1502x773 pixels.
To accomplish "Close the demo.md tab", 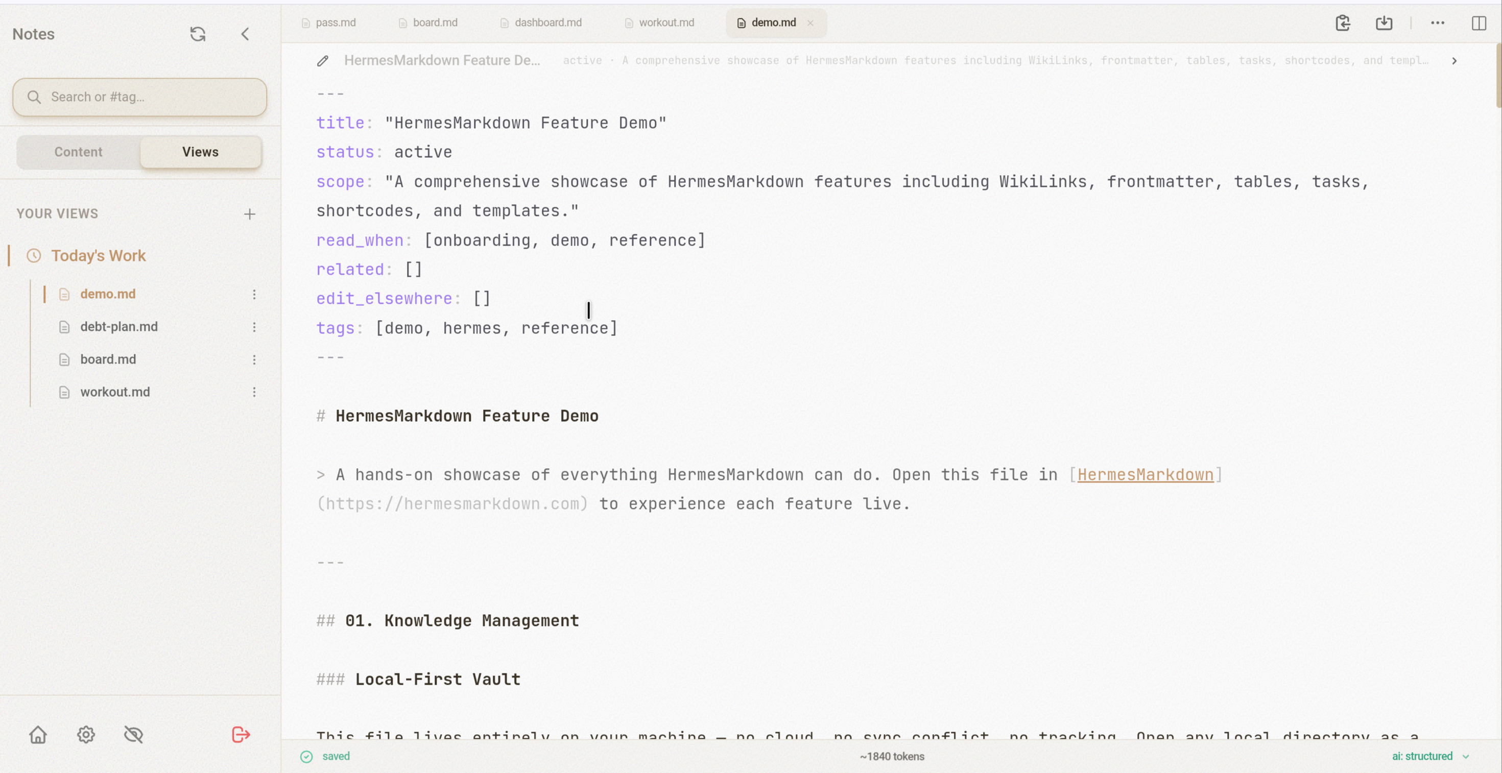I will 810,23.
